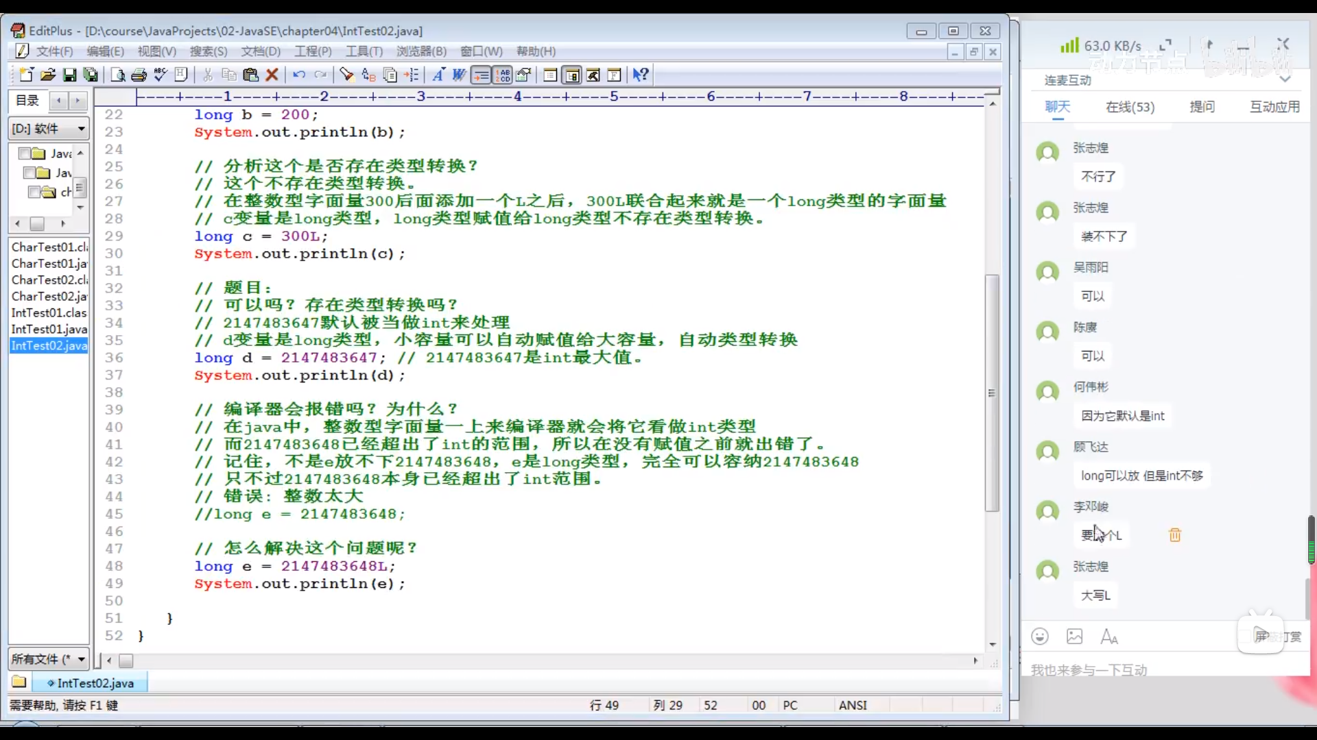Switch to the 在线(53) tab
The image size is (1317, 740).
(1130, 107)
